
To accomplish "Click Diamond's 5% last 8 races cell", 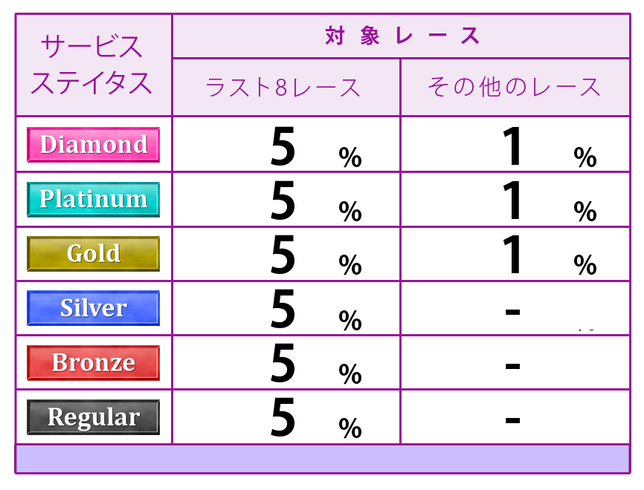I will point(286,144).
